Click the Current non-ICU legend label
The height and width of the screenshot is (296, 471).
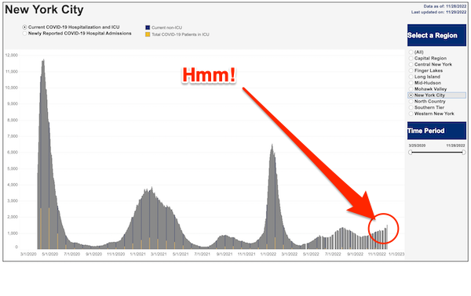tap(166, 27)
